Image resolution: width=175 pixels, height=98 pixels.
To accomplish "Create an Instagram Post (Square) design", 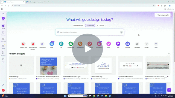I will [x=33, y=46].
